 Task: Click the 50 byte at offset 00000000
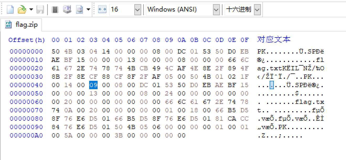[56, 51]
